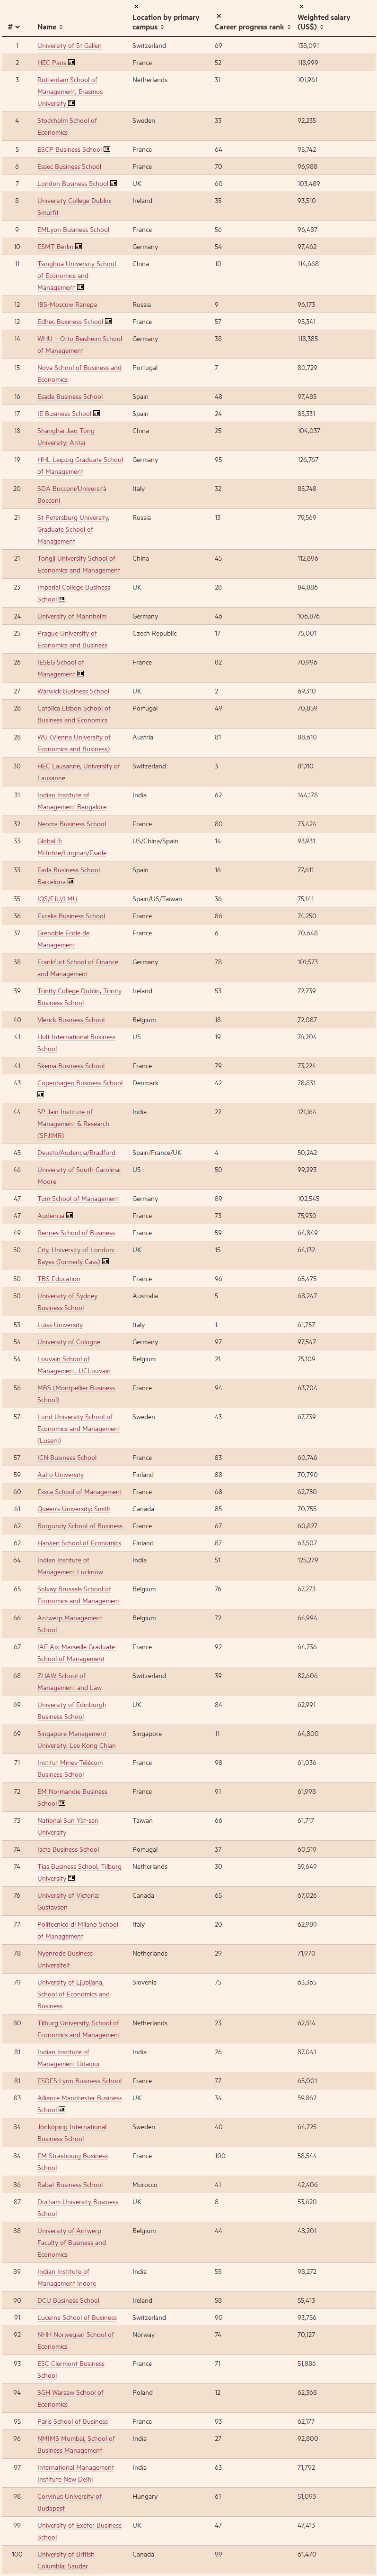This screenshot has height=2576, width=377.
Task: Click the profile icon next to HEC Paris
Action: pyautogui.click(x=72, y=63)
